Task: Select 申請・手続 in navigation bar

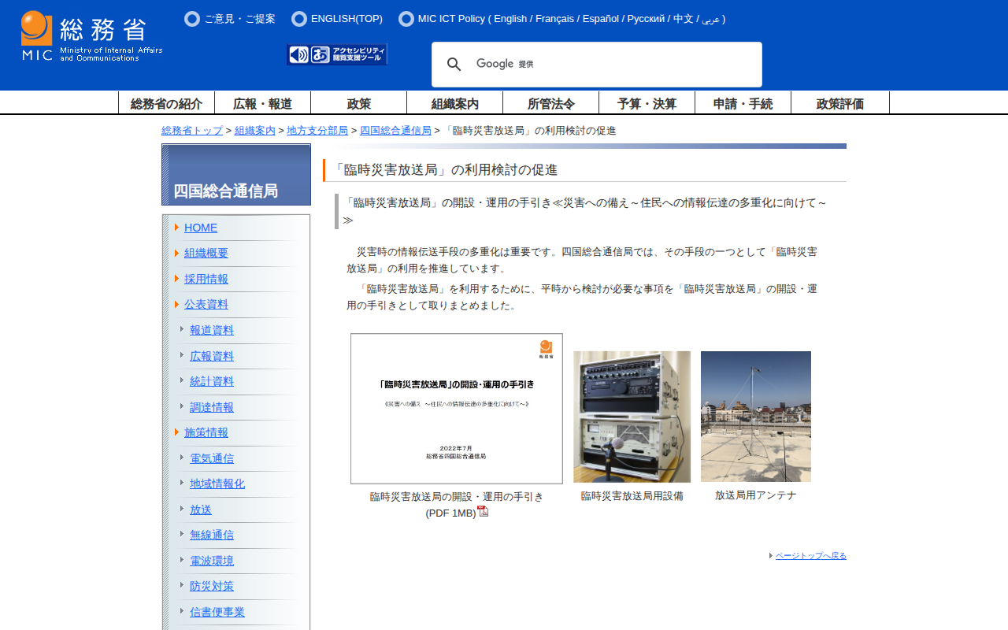Action: 743,103
